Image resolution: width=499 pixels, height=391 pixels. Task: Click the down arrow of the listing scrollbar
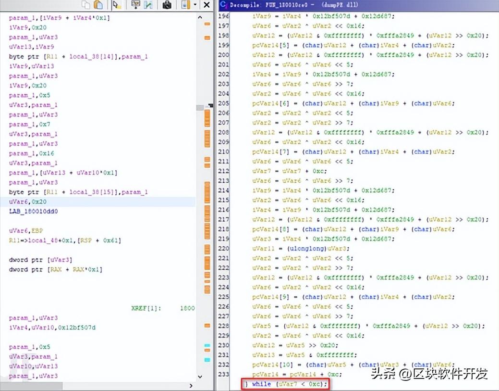pos(200,378)
